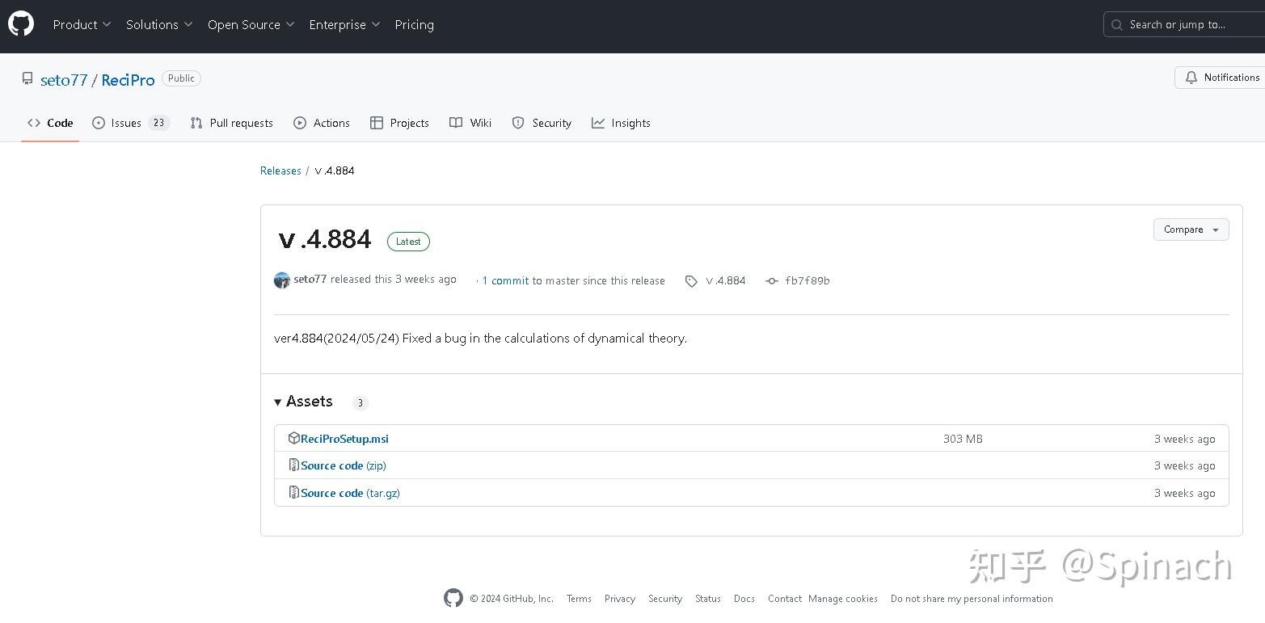Expand the Solutions menu
The image size is (1265, 623).
pos(159,25)
